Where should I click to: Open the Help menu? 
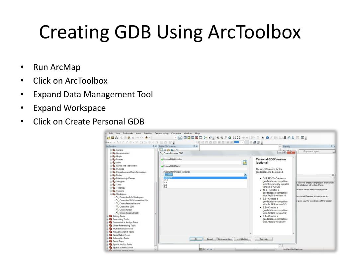click(197, 133)
